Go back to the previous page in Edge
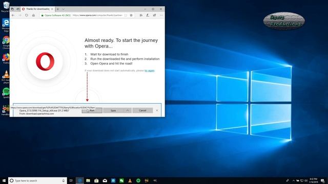This screenshot has width=328, height=184. [13, 15]
